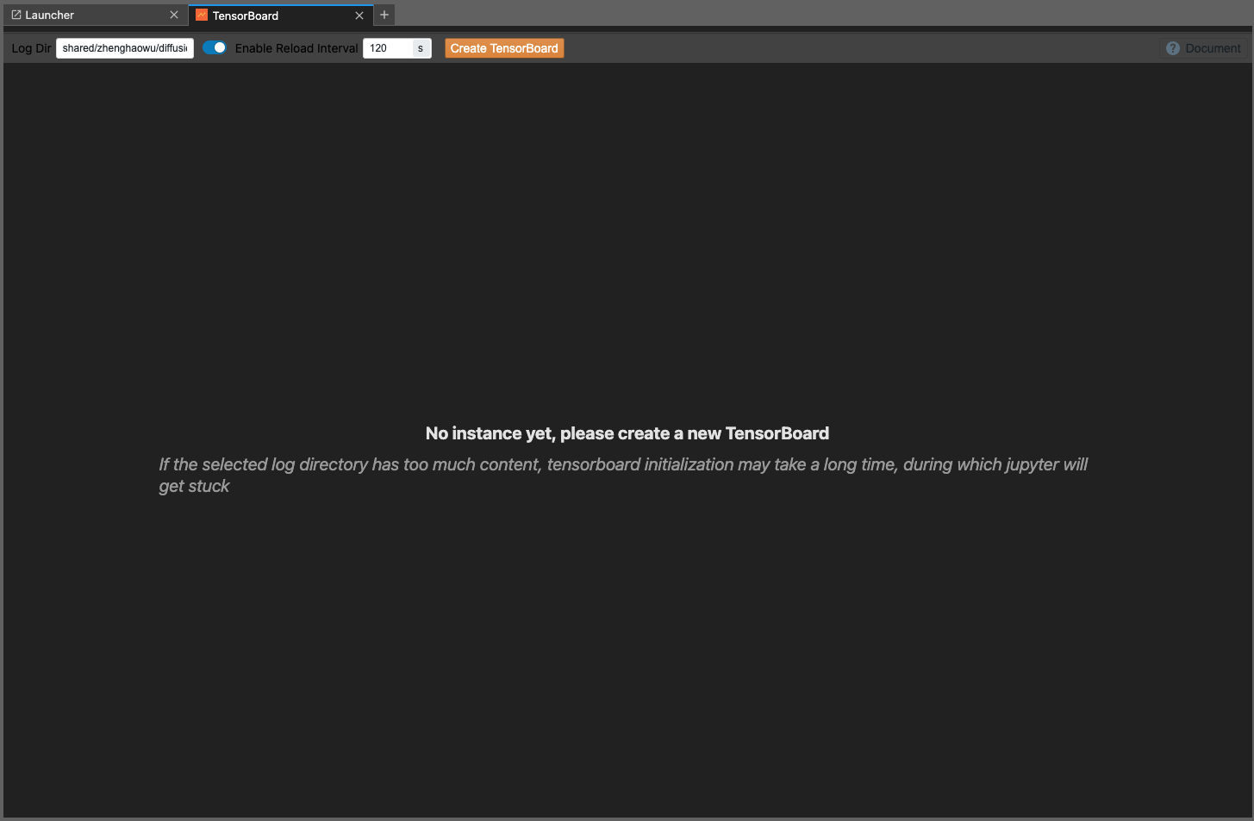
Task: Click the italic log directory warning text
Action: (x=623, y=475)
